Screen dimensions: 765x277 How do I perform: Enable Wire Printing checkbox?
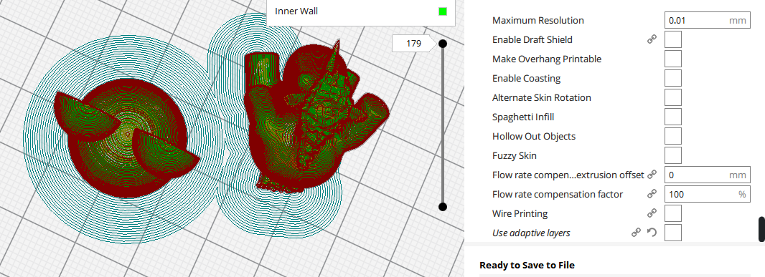(673, 213)
